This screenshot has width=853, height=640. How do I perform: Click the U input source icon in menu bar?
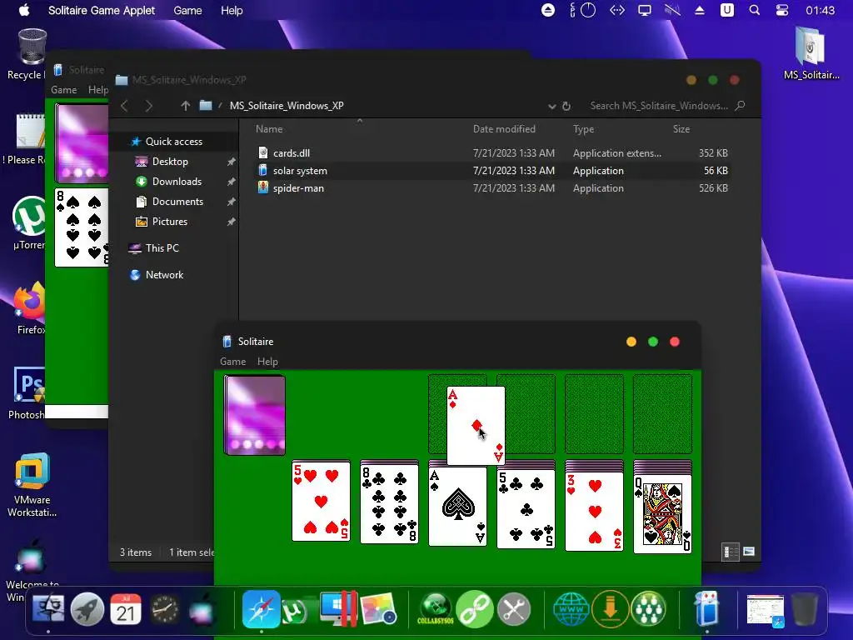point(726,10)
